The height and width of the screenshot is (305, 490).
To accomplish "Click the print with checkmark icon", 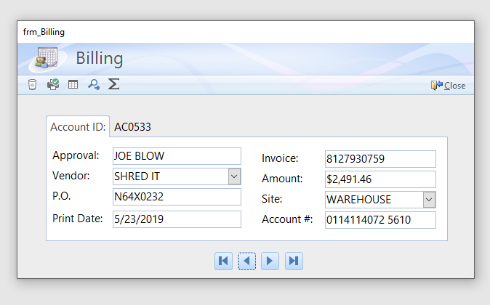I will tap(52, 85).
